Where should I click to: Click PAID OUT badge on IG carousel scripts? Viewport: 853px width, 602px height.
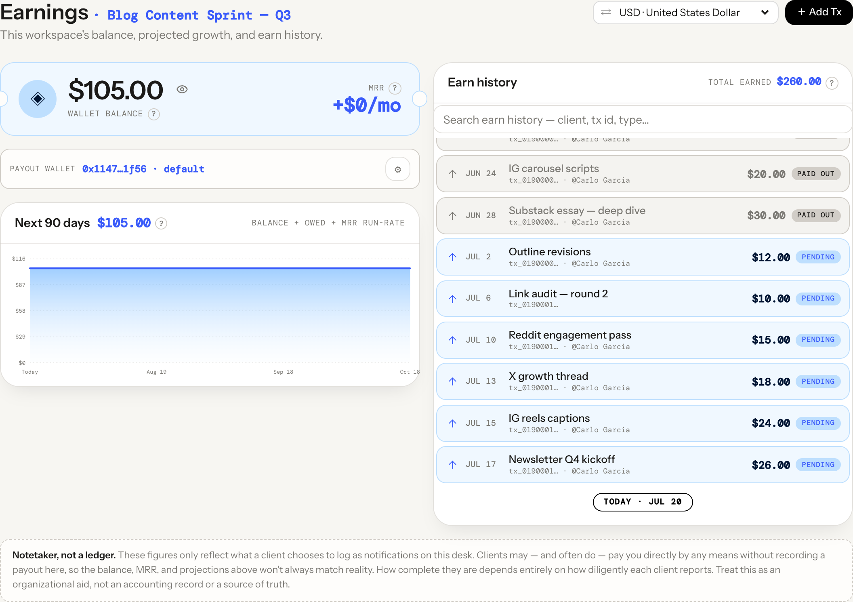pyautogui.click(x=816, y=174)
